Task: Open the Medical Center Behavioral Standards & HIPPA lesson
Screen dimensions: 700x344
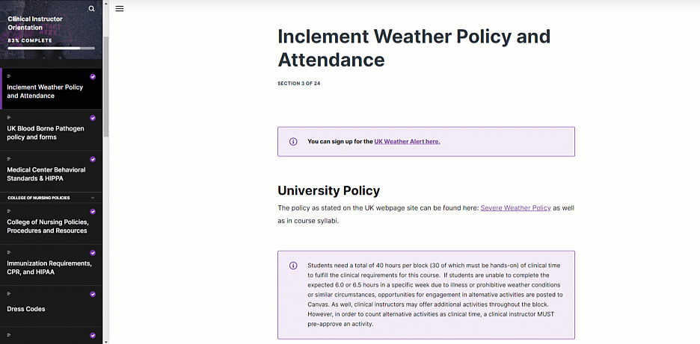Action: coord(46,174)
